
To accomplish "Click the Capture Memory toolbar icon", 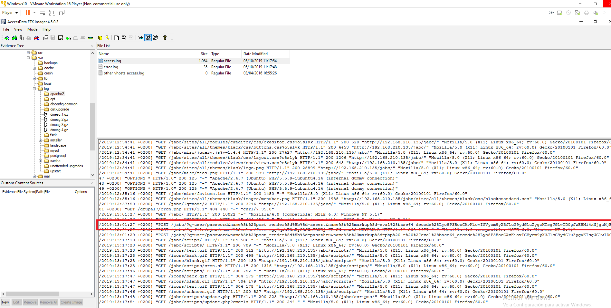I will [91, 38].
